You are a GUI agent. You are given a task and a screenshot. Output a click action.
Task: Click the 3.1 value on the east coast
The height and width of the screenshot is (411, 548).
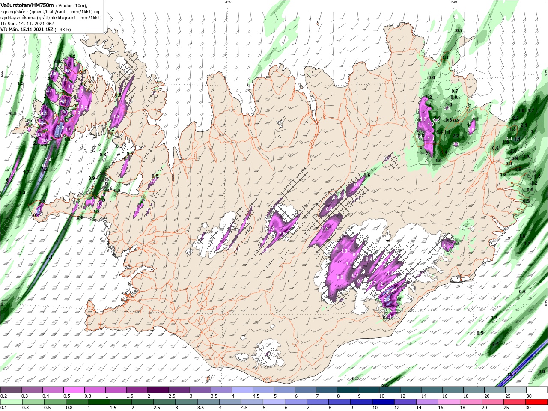coord(517,139)
